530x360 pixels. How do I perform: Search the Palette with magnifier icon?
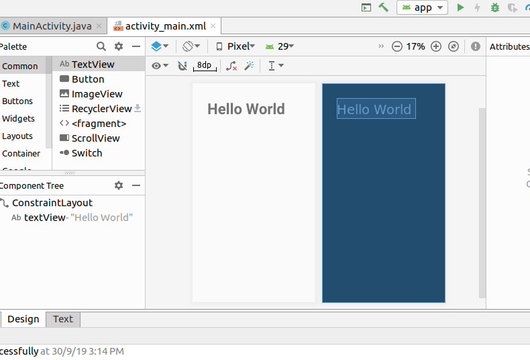point(101,46)
